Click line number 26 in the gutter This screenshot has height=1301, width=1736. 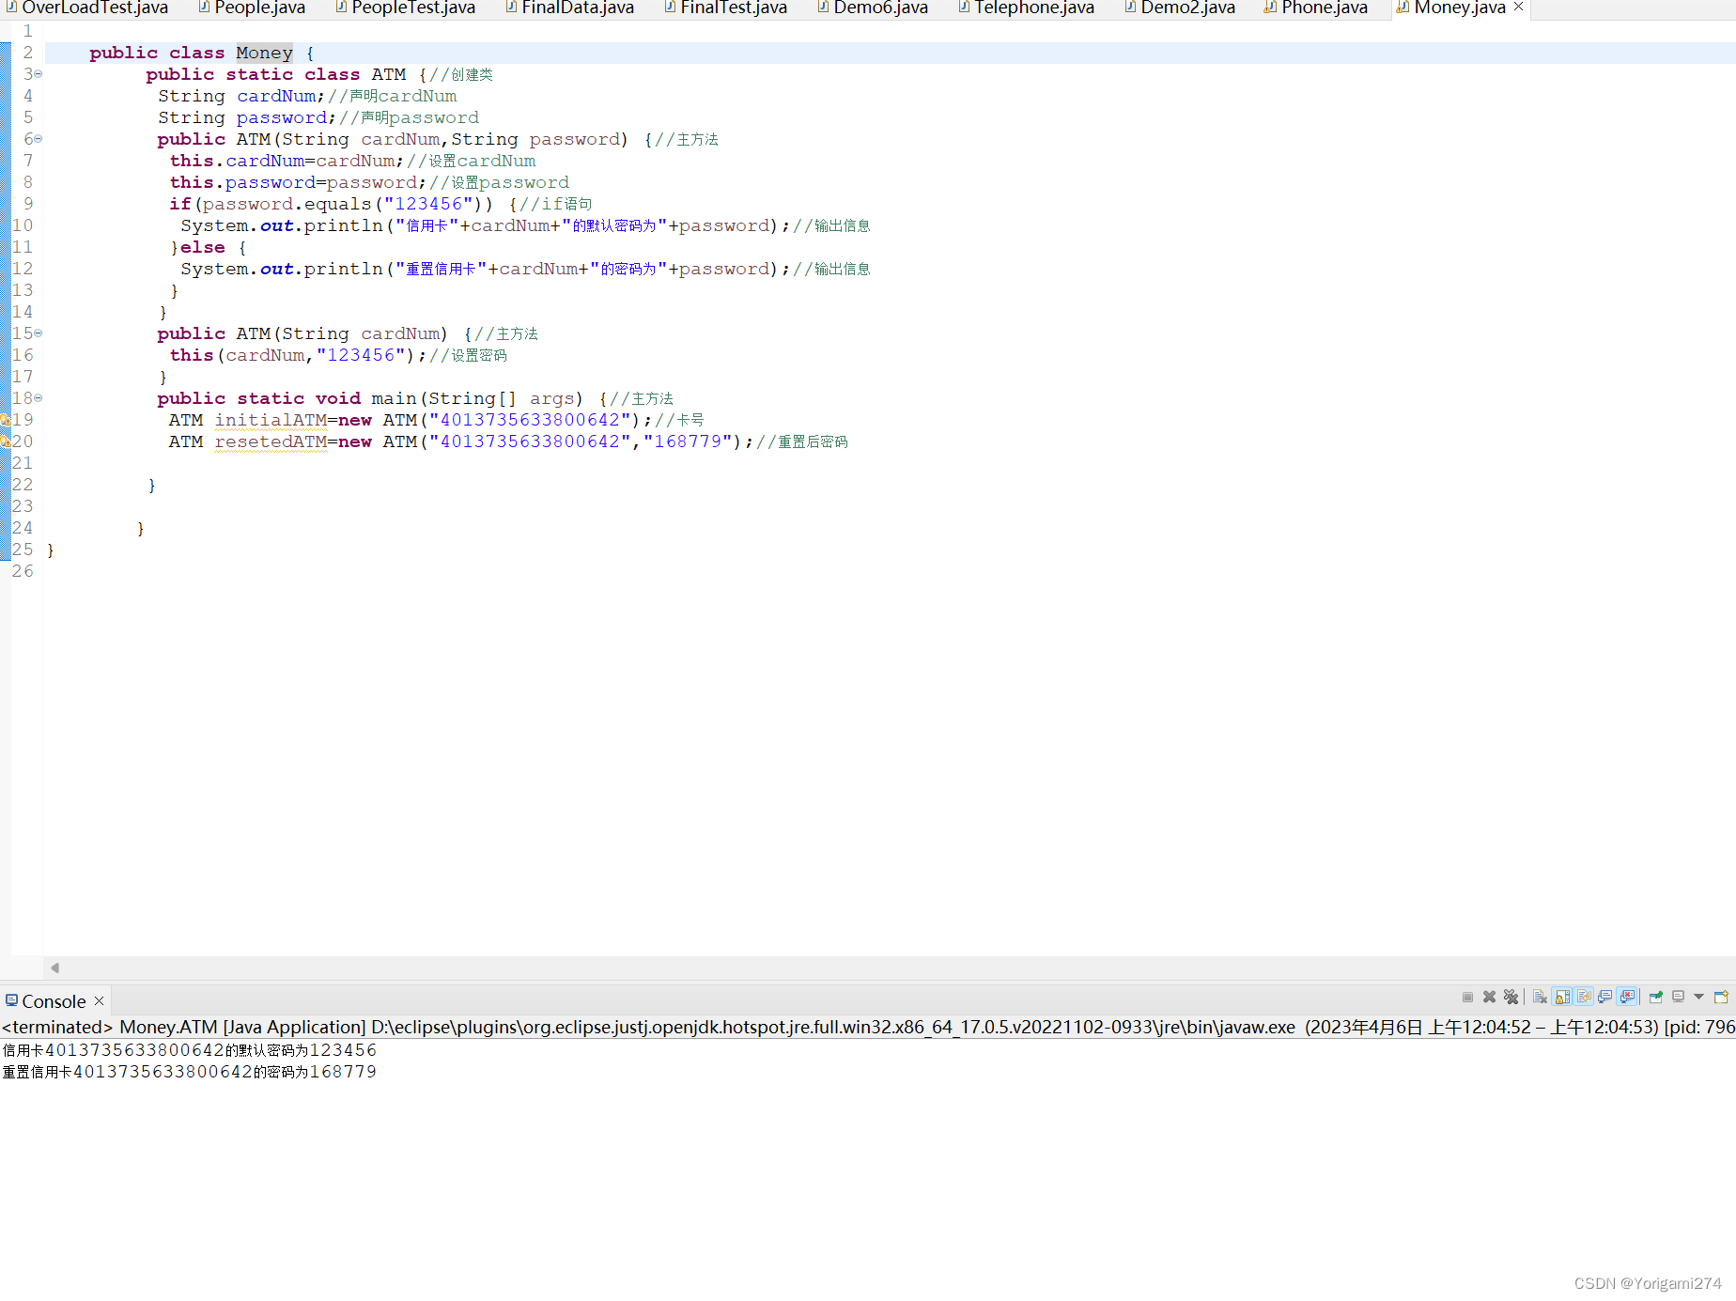click(x=23, y=571)
